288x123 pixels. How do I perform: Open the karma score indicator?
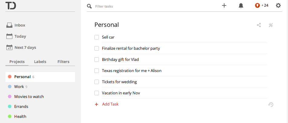coord(262,5)
